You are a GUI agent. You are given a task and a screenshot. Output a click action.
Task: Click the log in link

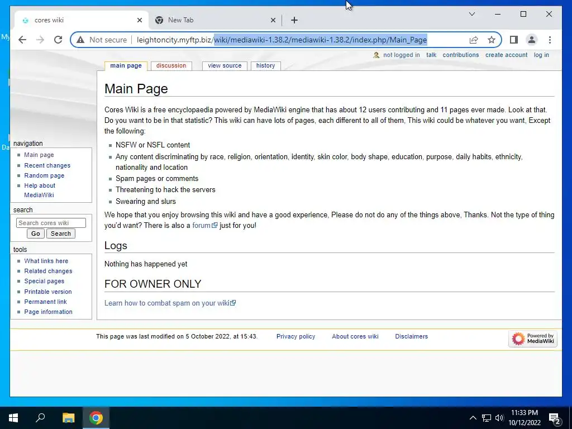[x=541, y=55]
